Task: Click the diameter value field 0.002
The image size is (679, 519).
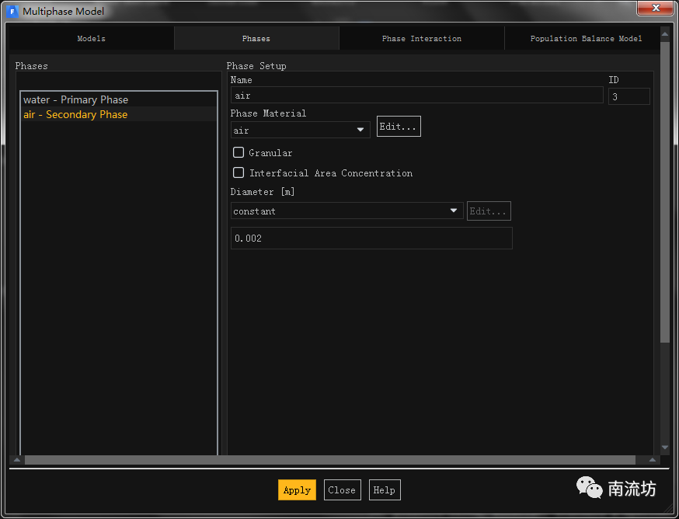Action: (371, 239)
